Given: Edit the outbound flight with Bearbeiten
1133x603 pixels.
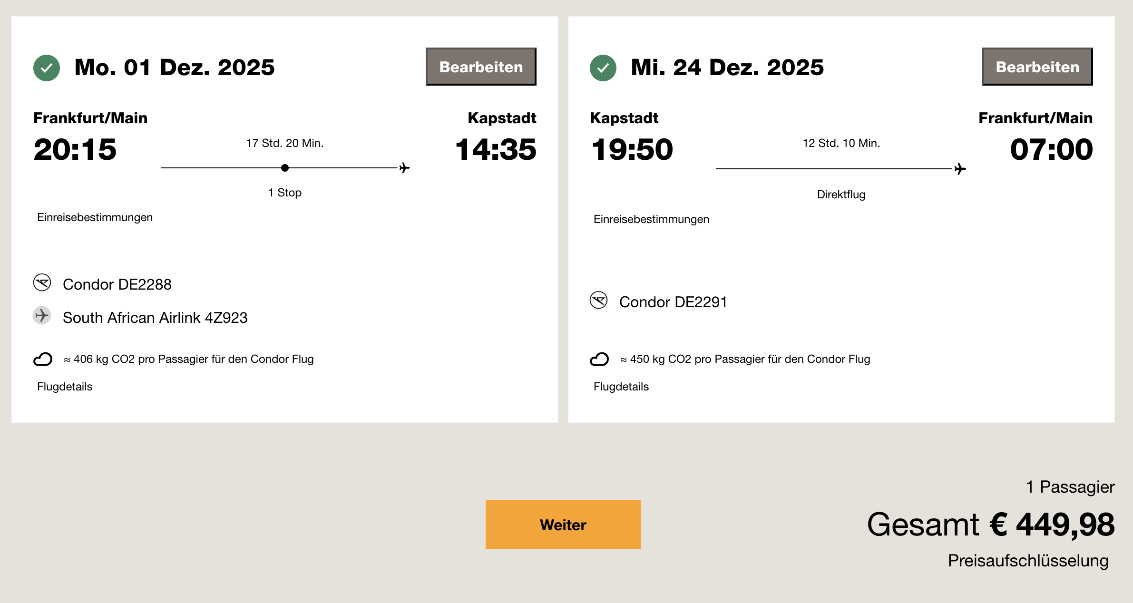Looking at the screenshot, I should pyautogui.click(x=481, y=67).
